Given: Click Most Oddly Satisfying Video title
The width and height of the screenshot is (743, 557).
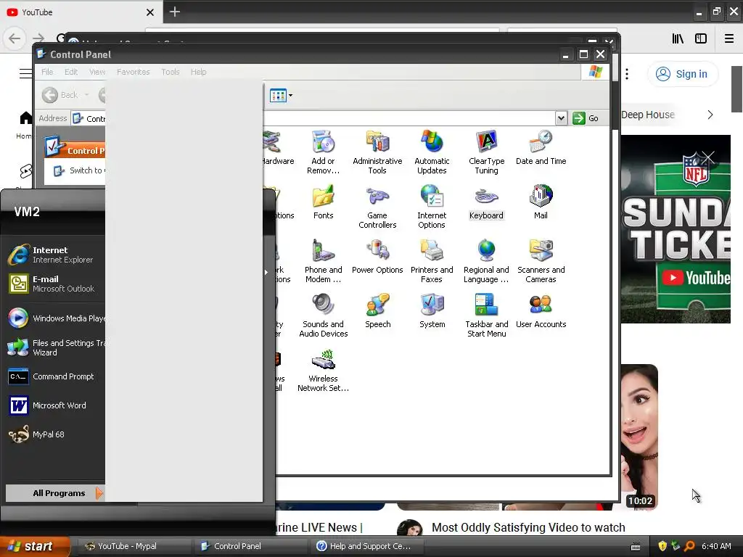Looking at the screenshot, I should pos(528,528).
